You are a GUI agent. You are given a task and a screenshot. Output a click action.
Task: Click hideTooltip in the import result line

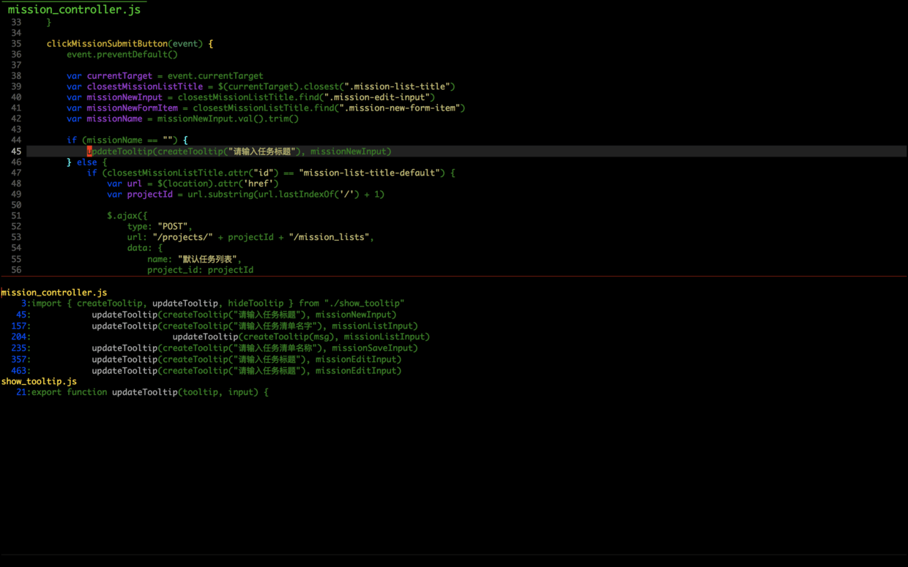click(x=256, y=304)
